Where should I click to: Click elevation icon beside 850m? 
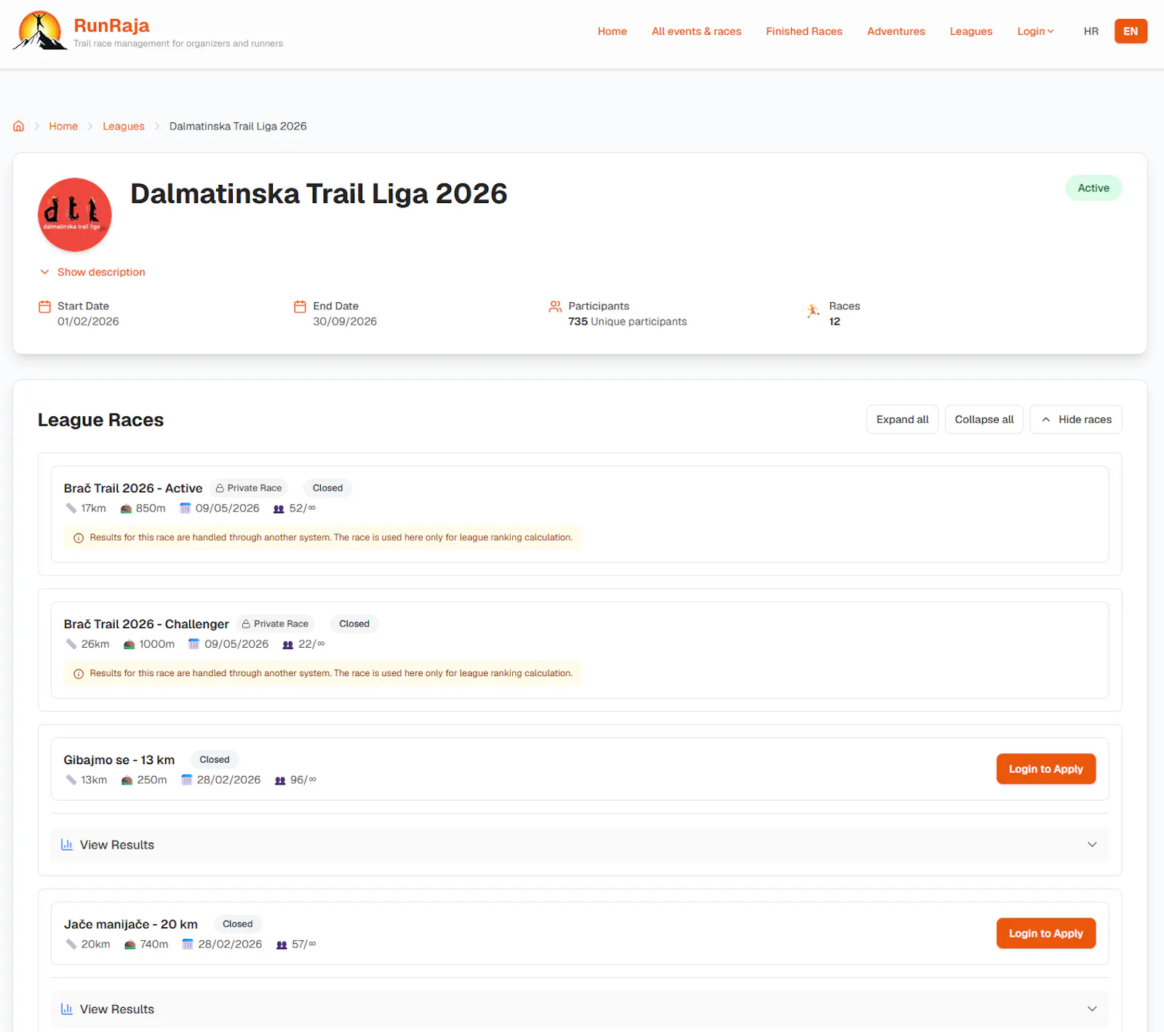tap(126, 509)
